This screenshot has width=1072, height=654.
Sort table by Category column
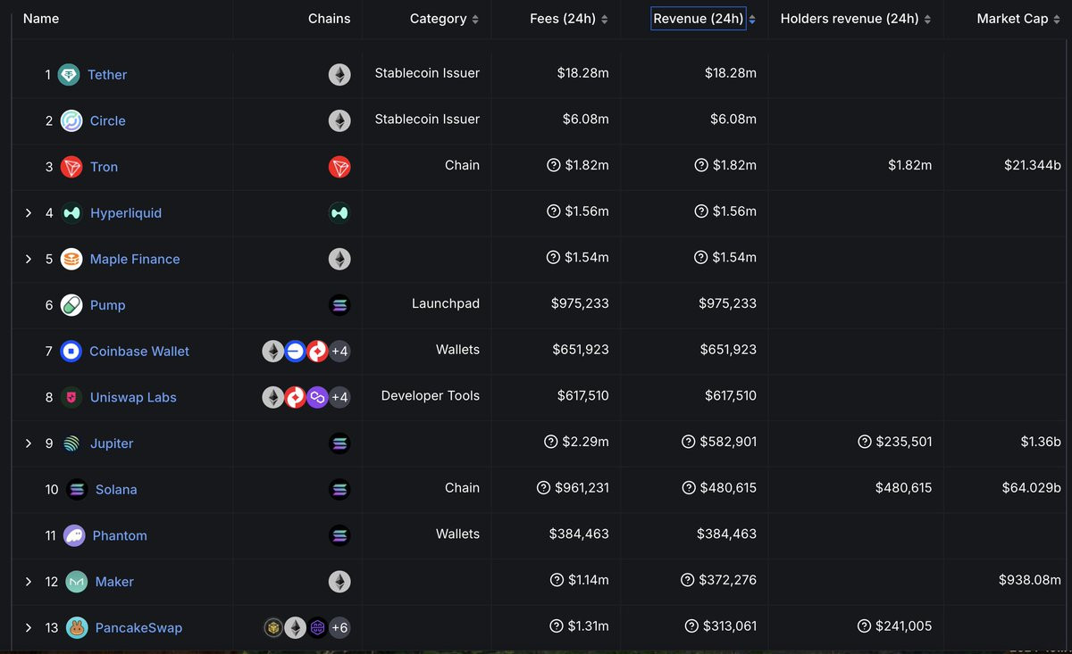[444, 19]
